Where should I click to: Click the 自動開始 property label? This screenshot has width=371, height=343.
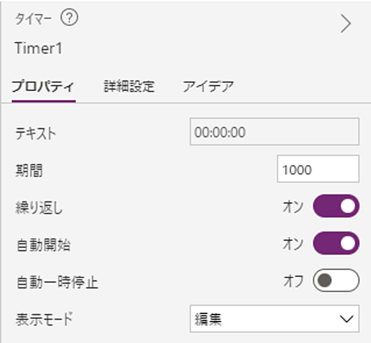(43, 245)
